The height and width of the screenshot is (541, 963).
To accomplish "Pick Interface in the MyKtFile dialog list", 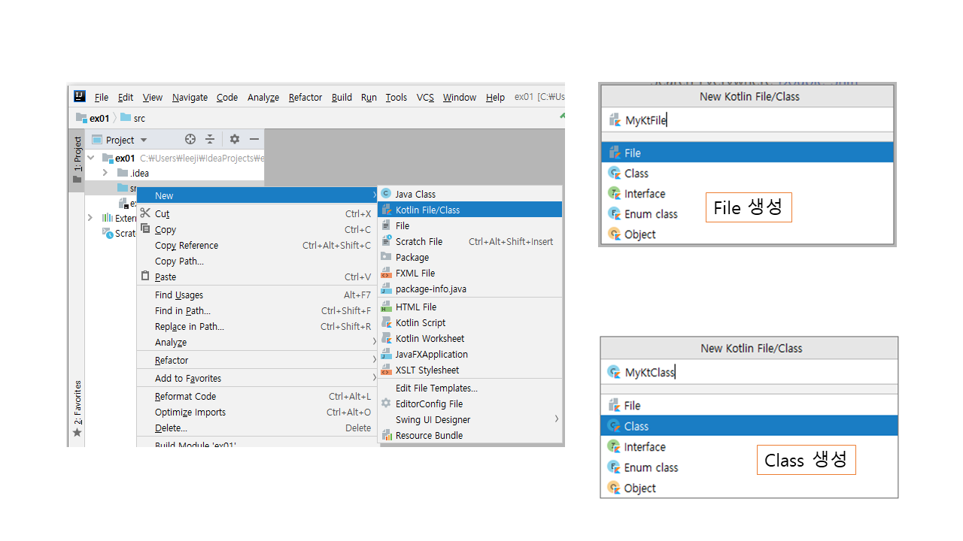I will pyautogui.click(x=644, y=194).
